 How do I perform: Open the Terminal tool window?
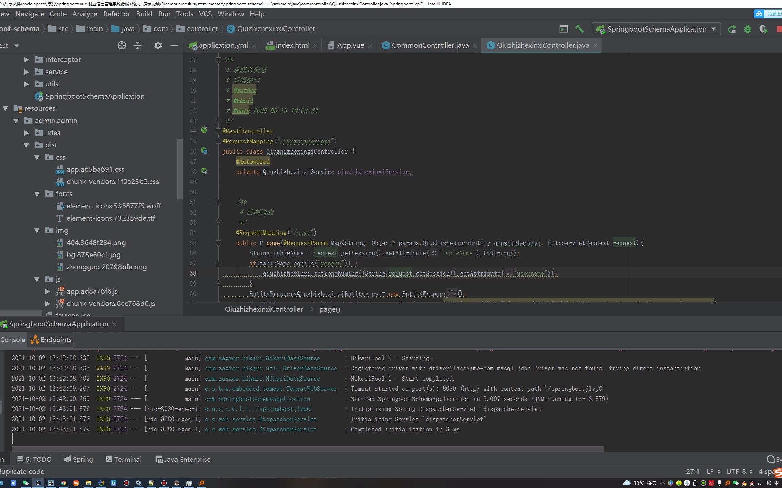(124, 459)
